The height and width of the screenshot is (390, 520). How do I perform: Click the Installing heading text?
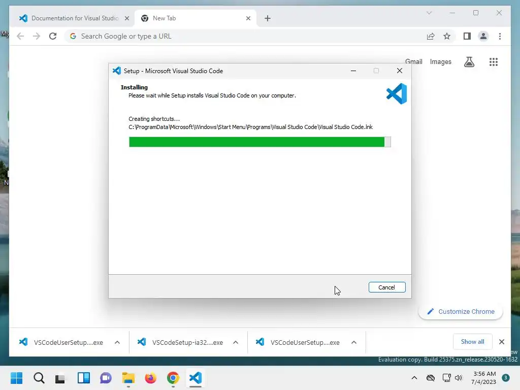(x=134, y=87)
